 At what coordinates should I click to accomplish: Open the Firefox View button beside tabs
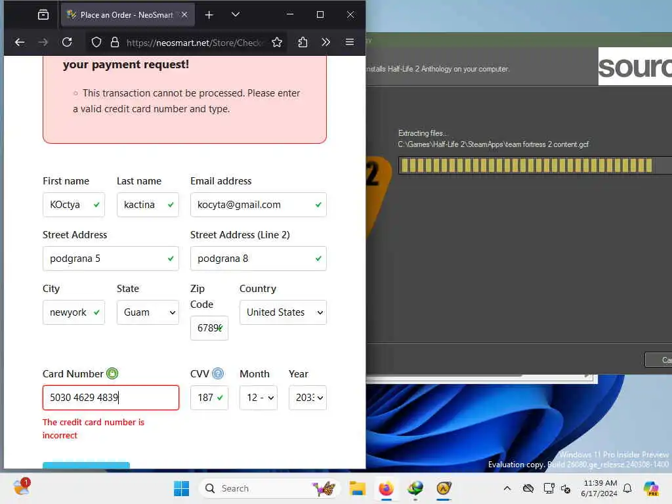pyautogui.click(x=43, y=15)
